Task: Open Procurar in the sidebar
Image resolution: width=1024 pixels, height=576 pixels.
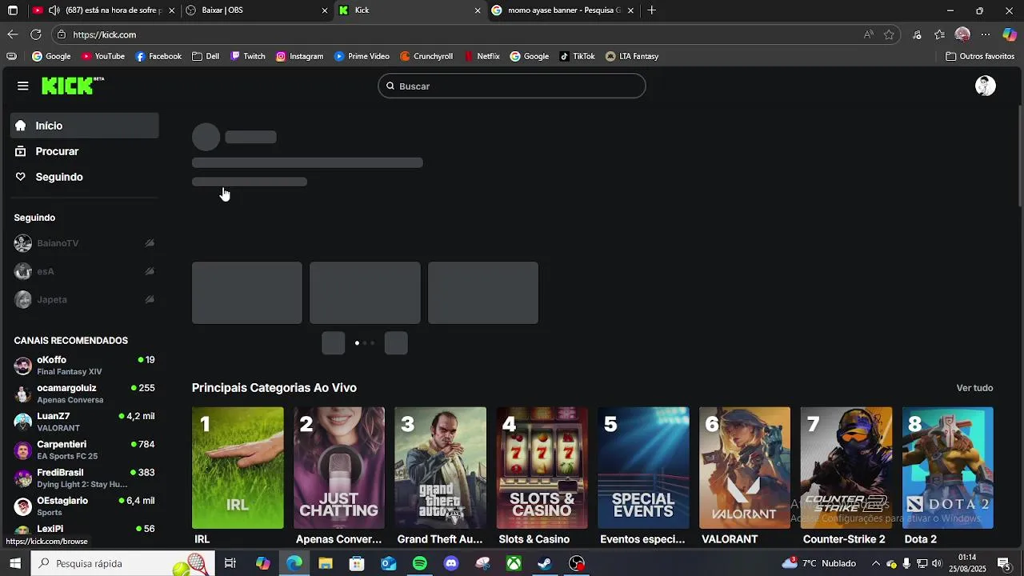Action: 85,151
